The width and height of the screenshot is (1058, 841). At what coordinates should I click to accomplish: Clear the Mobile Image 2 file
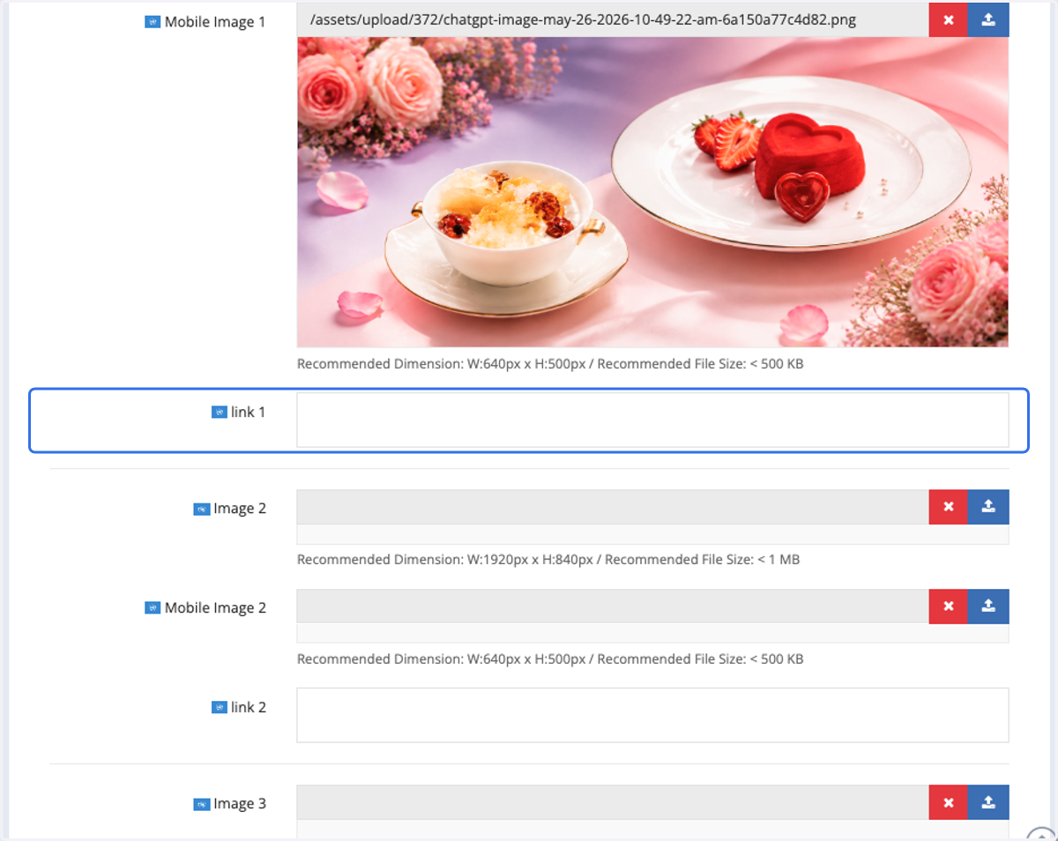949,607
